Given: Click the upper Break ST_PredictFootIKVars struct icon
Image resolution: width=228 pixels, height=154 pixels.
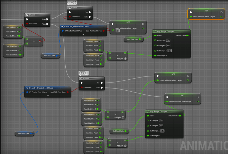Looking at the screenshot, I should click(62, 26).
